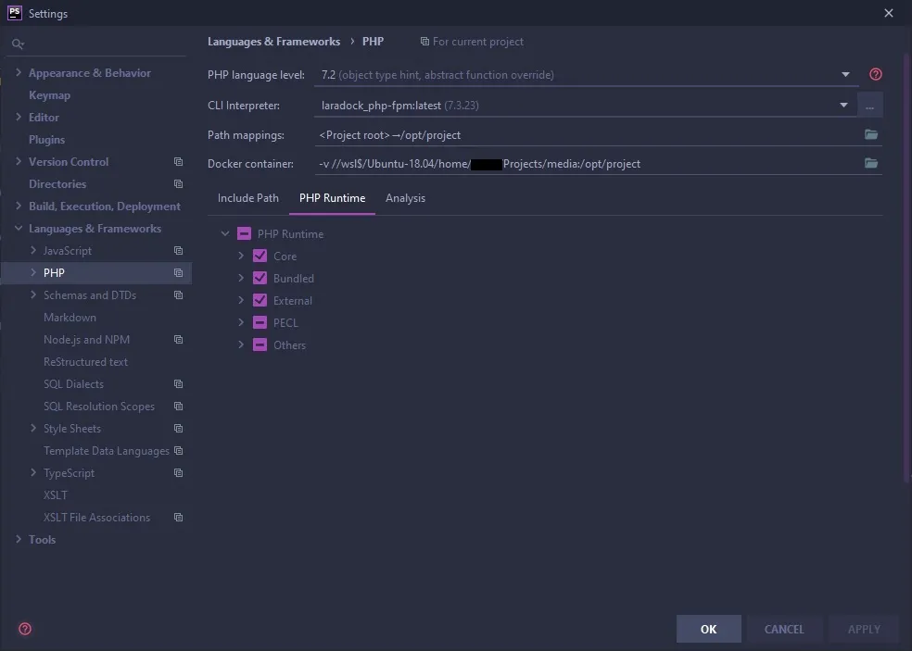Select the PHP Runtime tab
The height and width of the screenshot is (651, 912).
(x=332, y=198)
